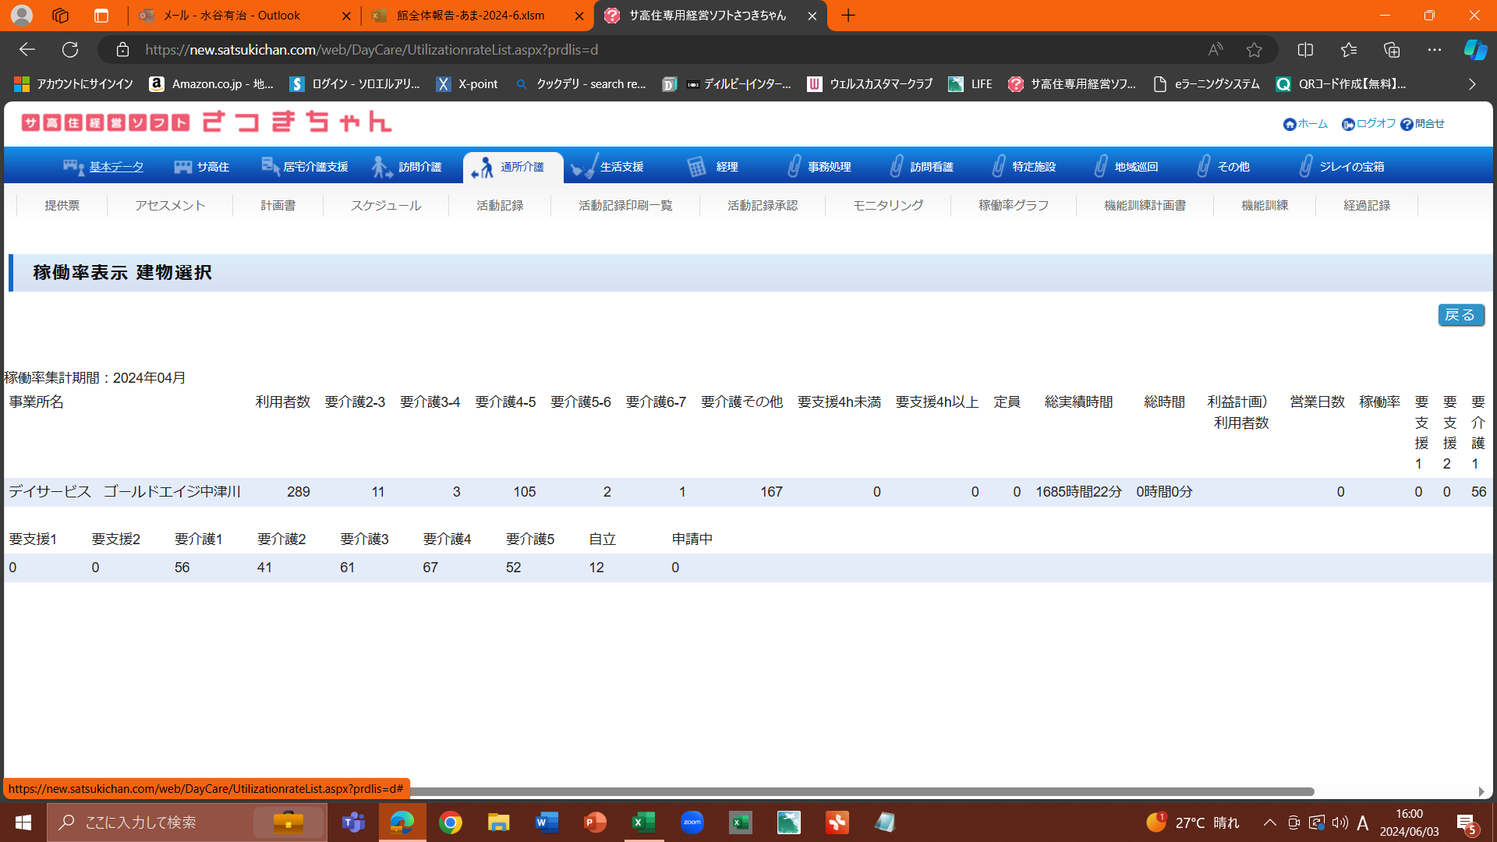Expand bookmarks bar overflow chevron
This screenshot has height=842, width=1497.
(x=1472, y=84)
